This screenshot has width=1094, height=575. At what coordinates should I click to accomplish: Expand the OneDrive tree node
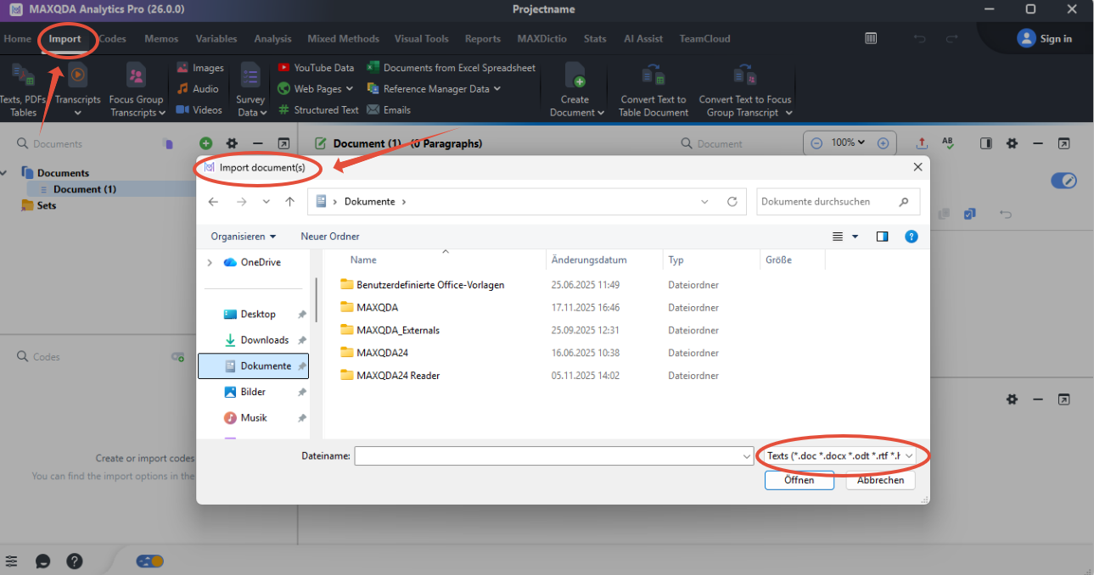tap(210, 263)
